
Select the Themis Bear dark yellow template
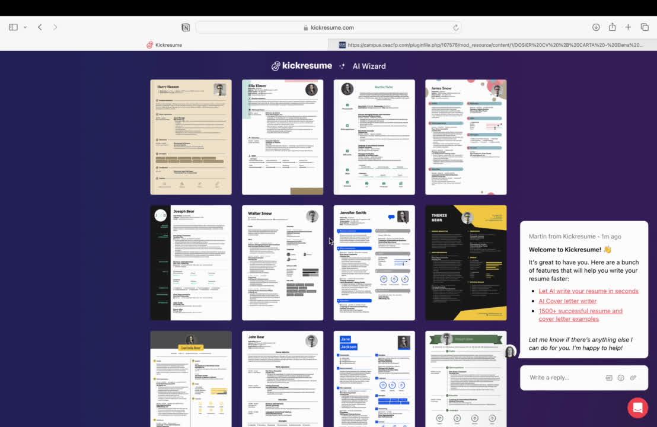[x=466, y=263]
